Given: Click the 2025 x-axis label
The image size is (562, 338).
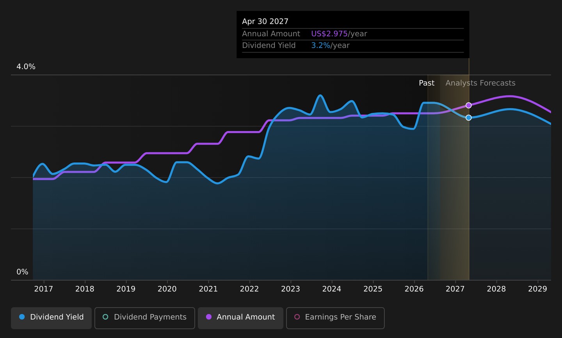Looking at the screenshot, I should [373, 289].
